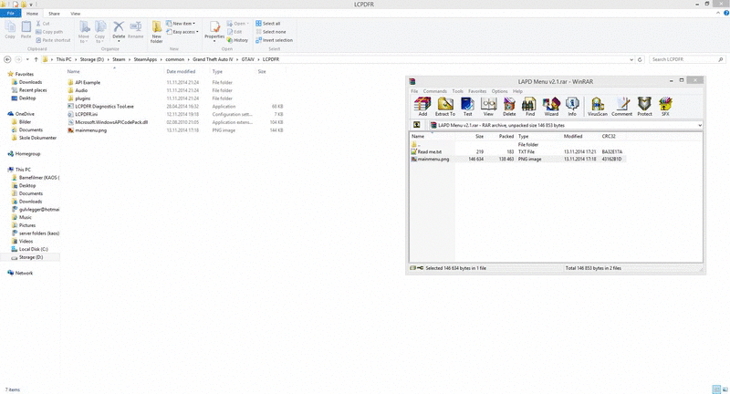Click Move to in Explorer ribbon
Image resolution: width=730 pixels, height=394 pixels.
84,32
